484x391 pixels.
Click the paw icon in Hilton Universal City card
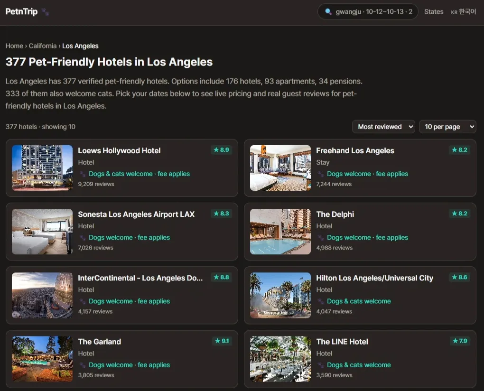point(321,301)
